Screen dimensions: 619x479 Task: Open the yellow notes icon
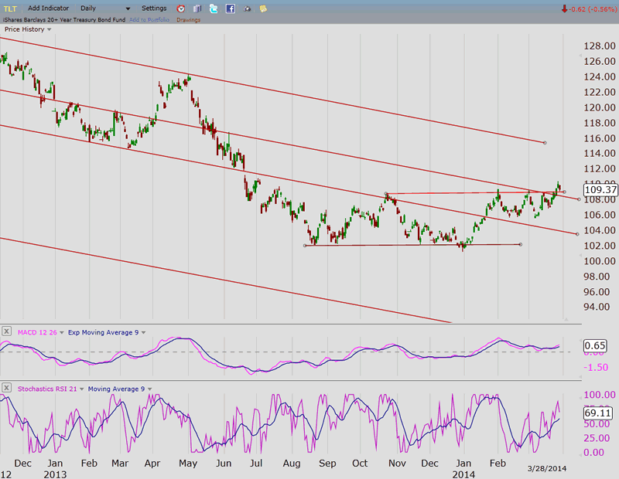click(x=264, y=8)
